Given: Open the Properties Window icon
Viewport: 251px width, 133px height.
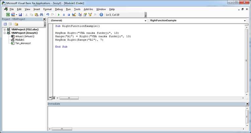Looking at the screenshot, I should point(85,15).
